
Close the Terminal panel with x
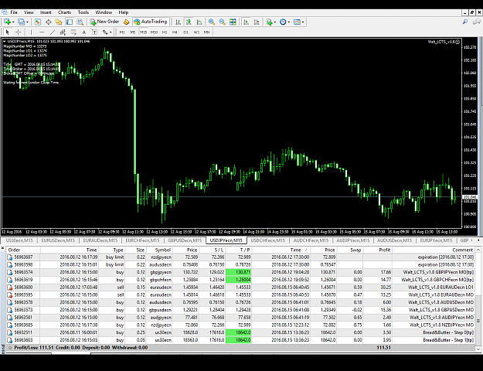tap(2, 247)
